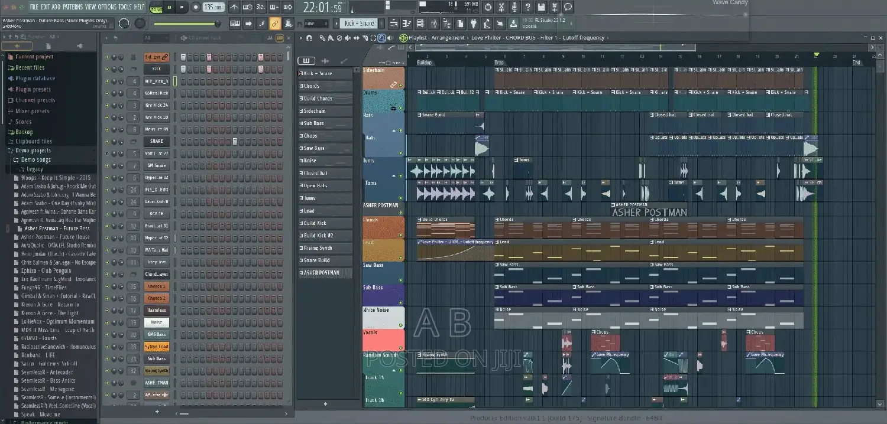Select the Delete tool in playlist toolbar
Image resolution: width=887 pixels, height=424 pixels.
pyautogui.click(x=339, y=38)
